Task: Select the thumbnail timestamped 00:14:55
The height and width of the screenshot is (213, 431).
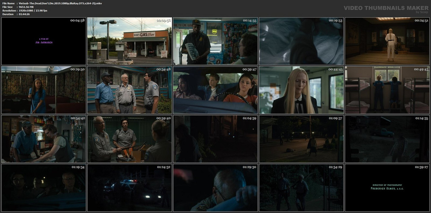Action: (215, 41)
